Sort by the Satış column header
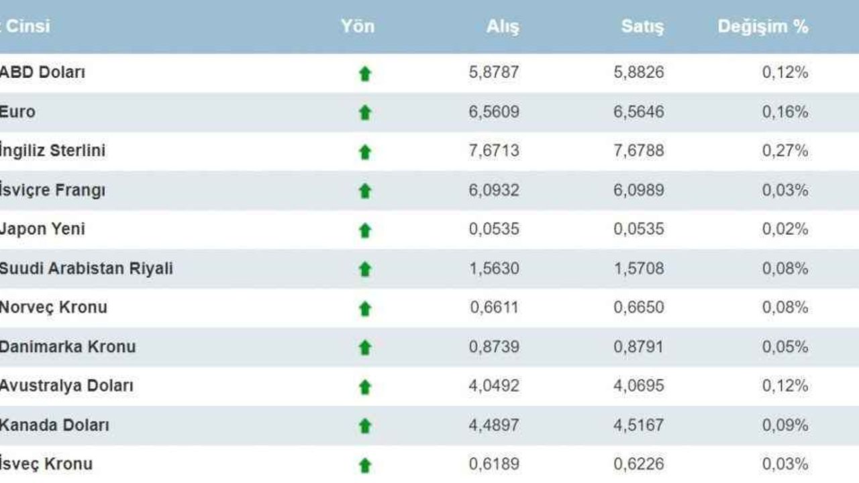Screen dimensions: 859x483 tap(642, 27)
